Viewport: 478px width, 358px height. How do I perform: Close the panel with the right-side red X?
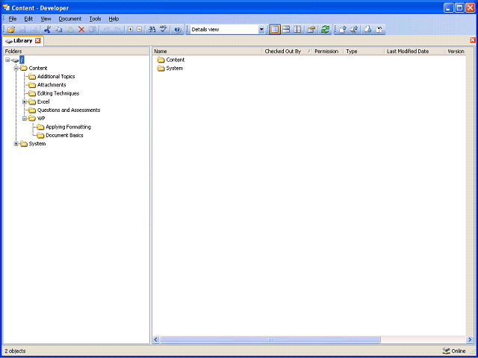click(x=473, y=40)
